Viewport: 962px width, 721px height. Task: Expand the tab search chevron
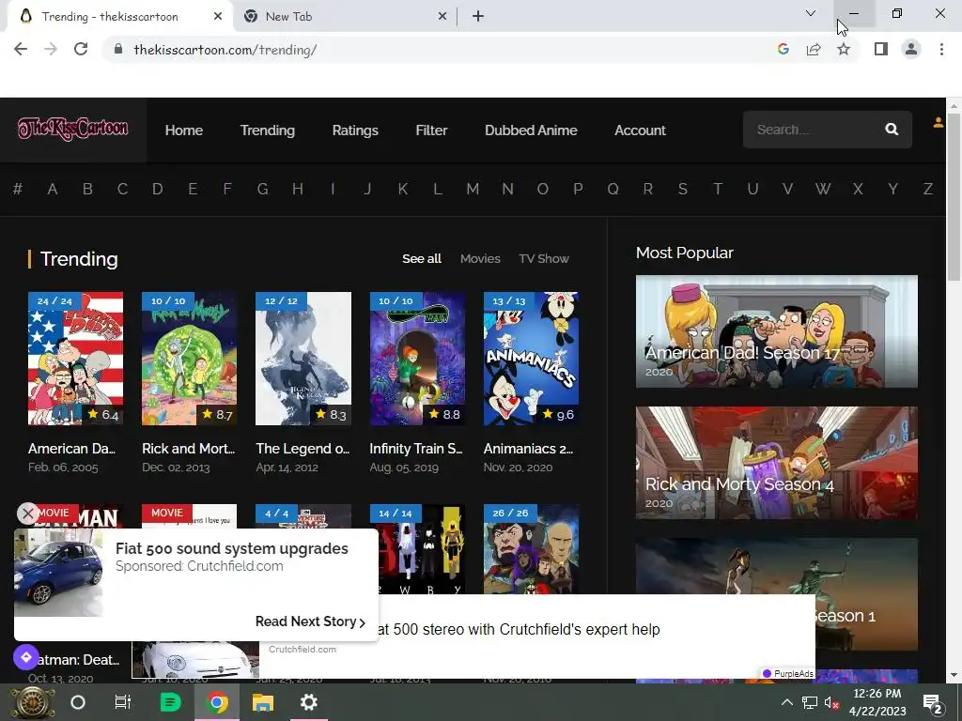point(811,13)
